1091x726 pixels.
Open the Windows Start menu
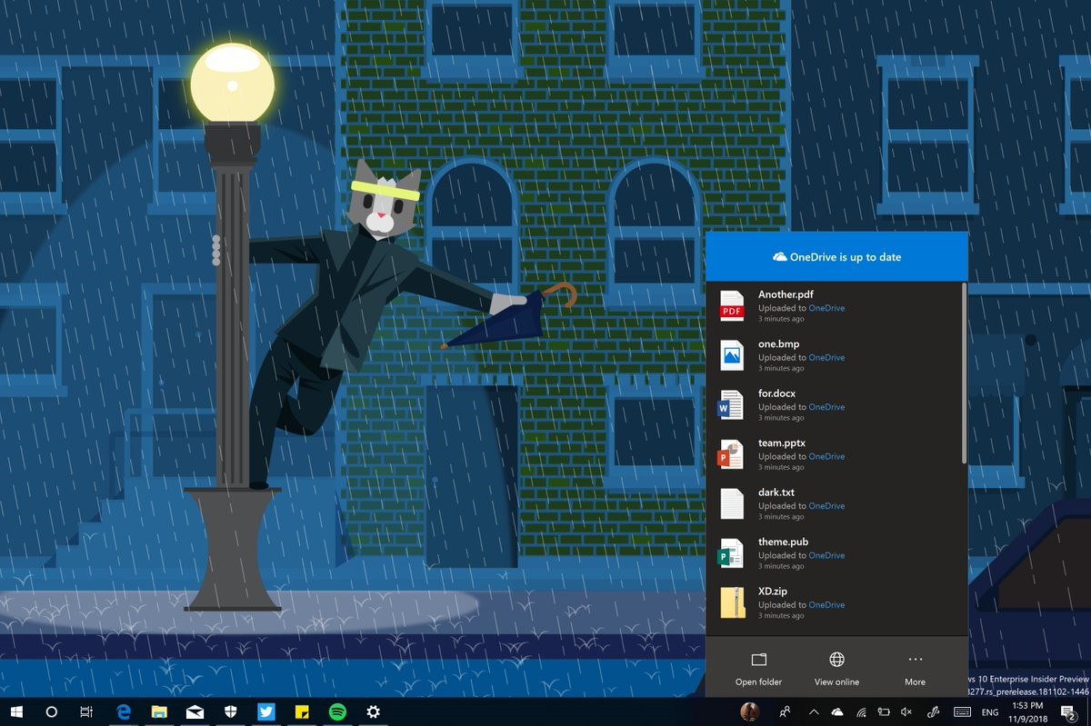coord(16,711)
